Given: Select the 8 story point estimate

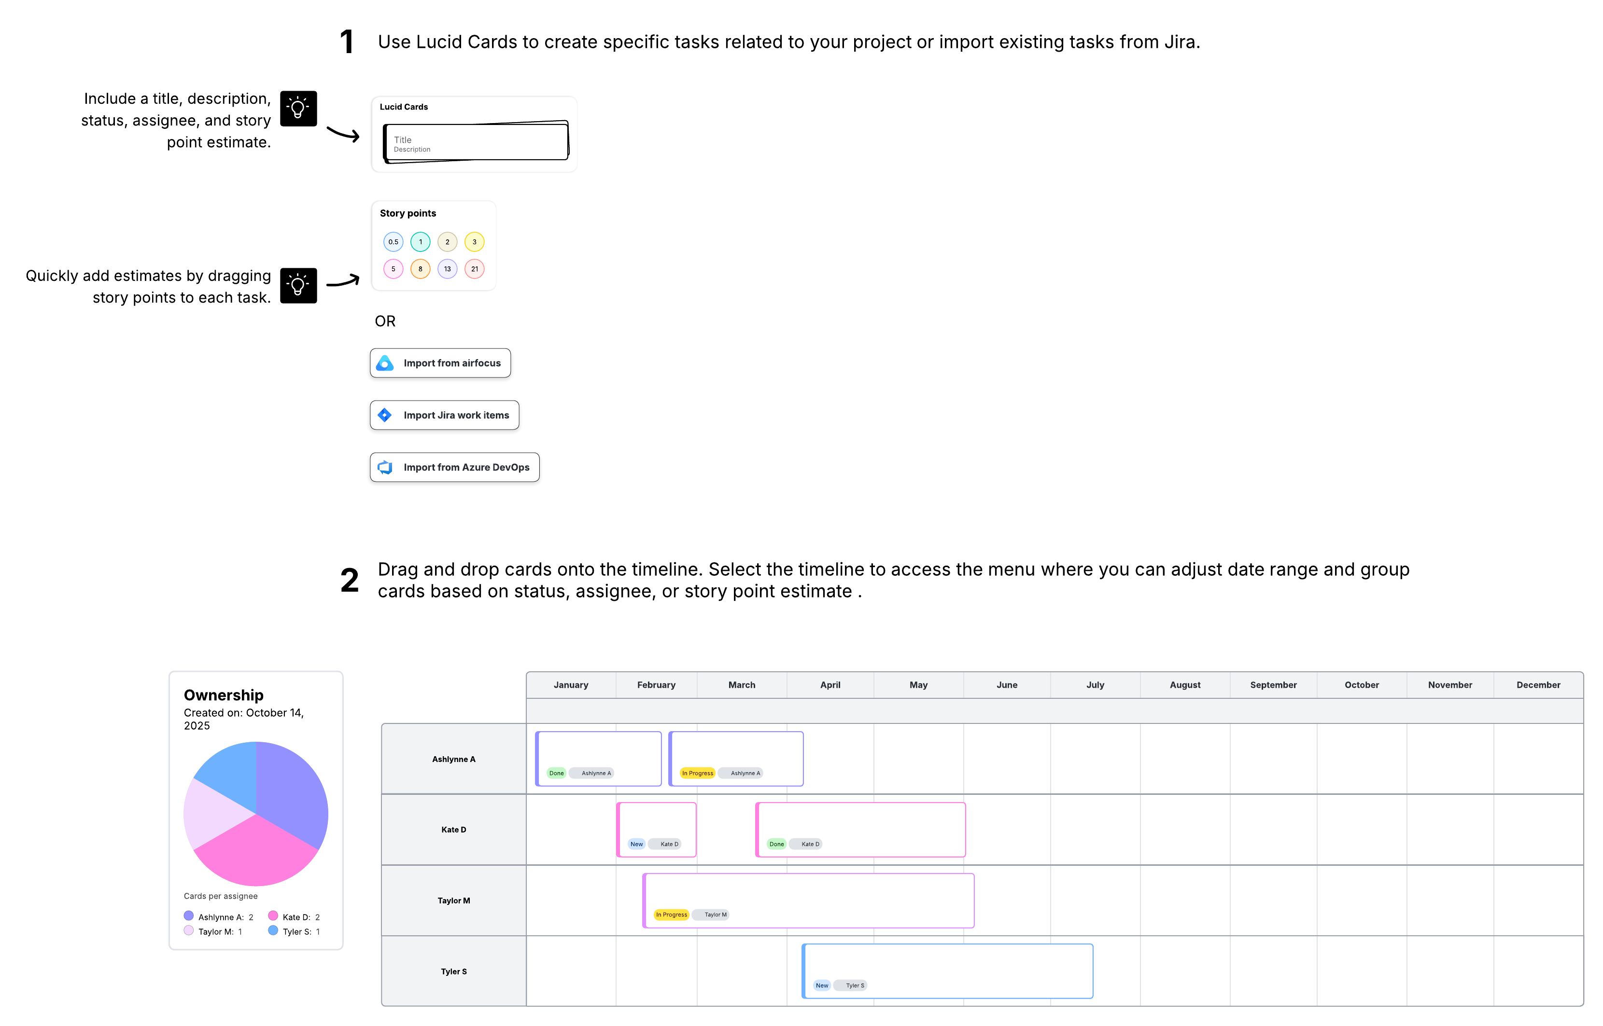Looking at the screenshot, I should click(421, 268).
